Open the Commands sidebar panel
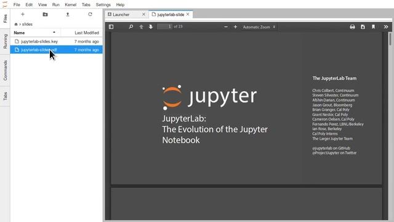This screenshot has width=394, height=222. pos(5,70)
